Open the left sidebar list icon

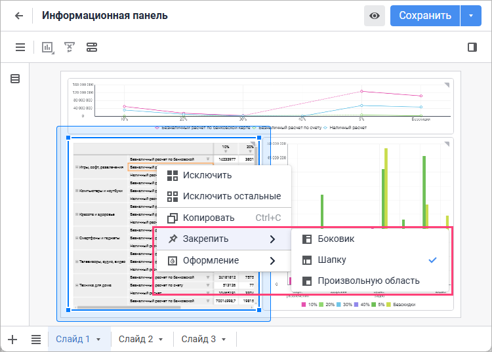pyautogui.click(x=15, y=79)
